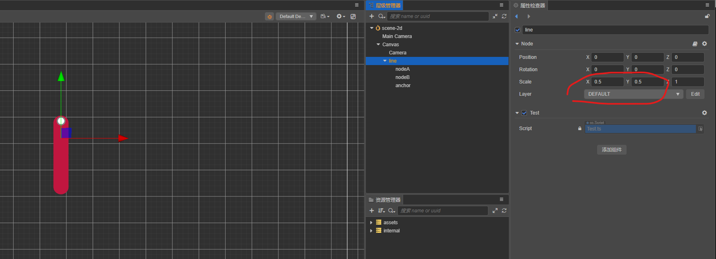Refresh the hierarchy panel
The image size is (716, 259).
pyautogui.click(x=504, y=16)
